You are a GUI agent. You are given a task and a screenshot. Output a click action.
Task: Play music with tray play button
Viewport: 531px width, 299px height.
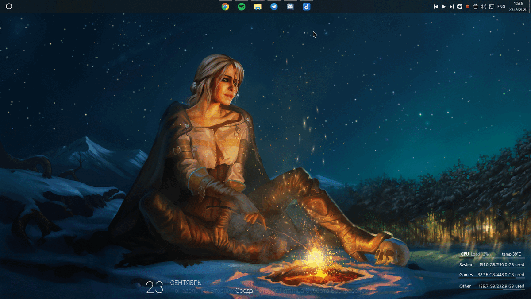point(444,7)
